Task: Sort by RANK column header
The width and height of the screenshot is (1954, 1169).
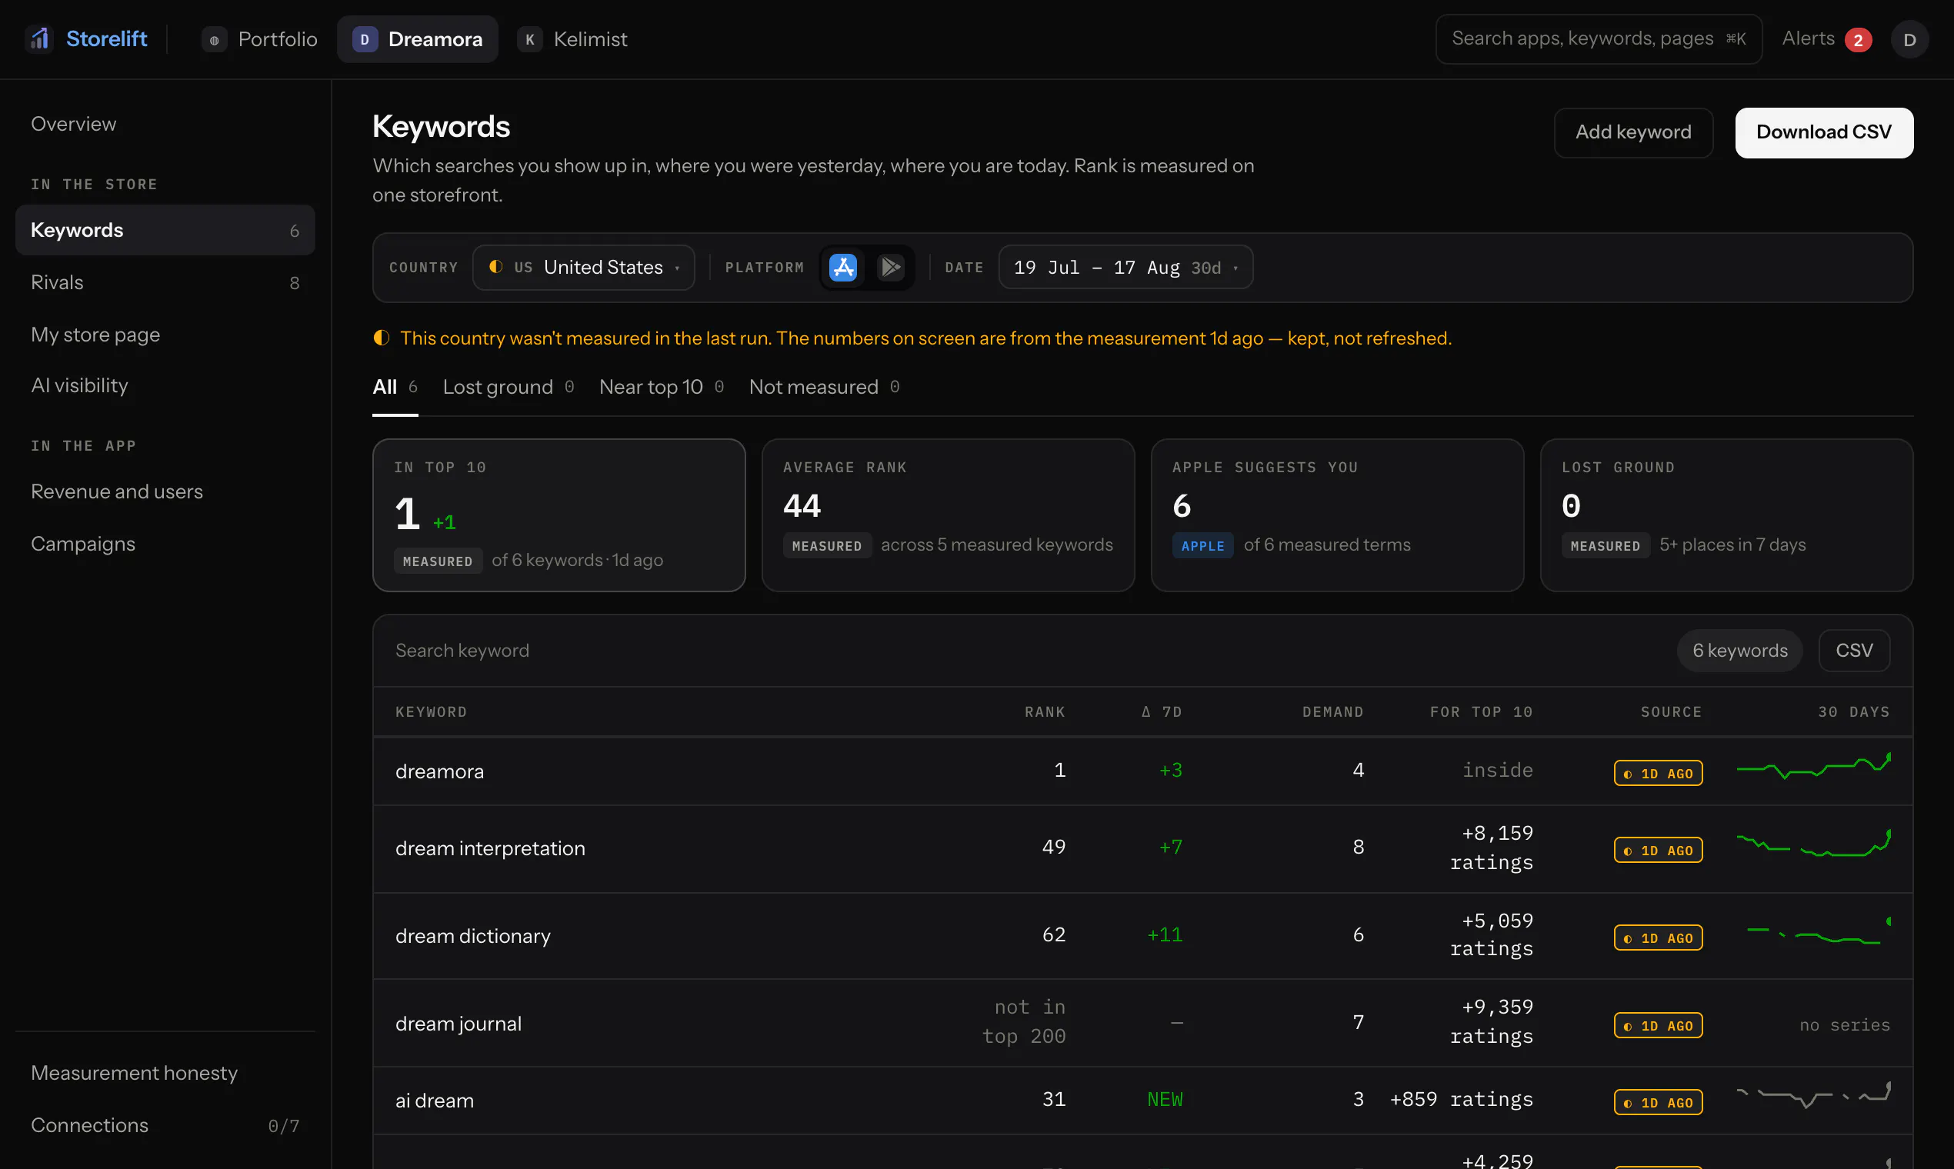Action: pos(1045,712)
